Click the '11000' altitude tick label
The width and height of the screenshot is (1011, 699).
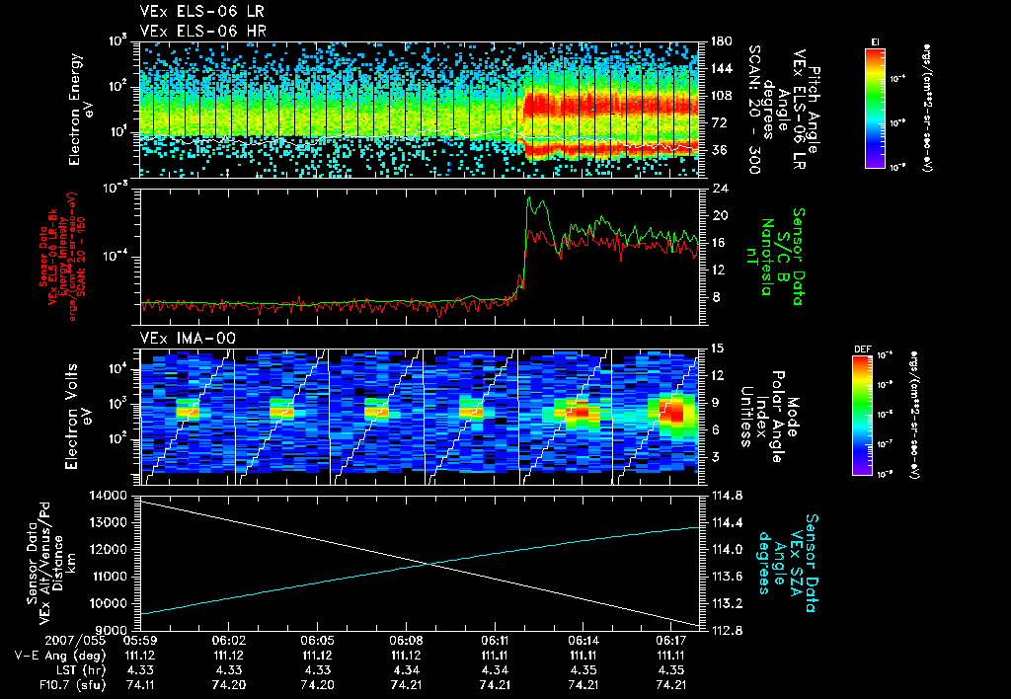(x=109, y=577)
